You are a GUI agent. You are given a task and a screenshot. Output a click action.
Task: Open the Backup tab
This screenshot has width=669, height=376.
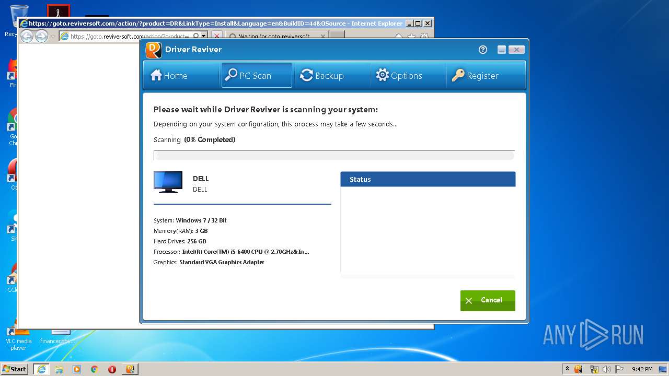pyautogui.click(x=332, y=76)
